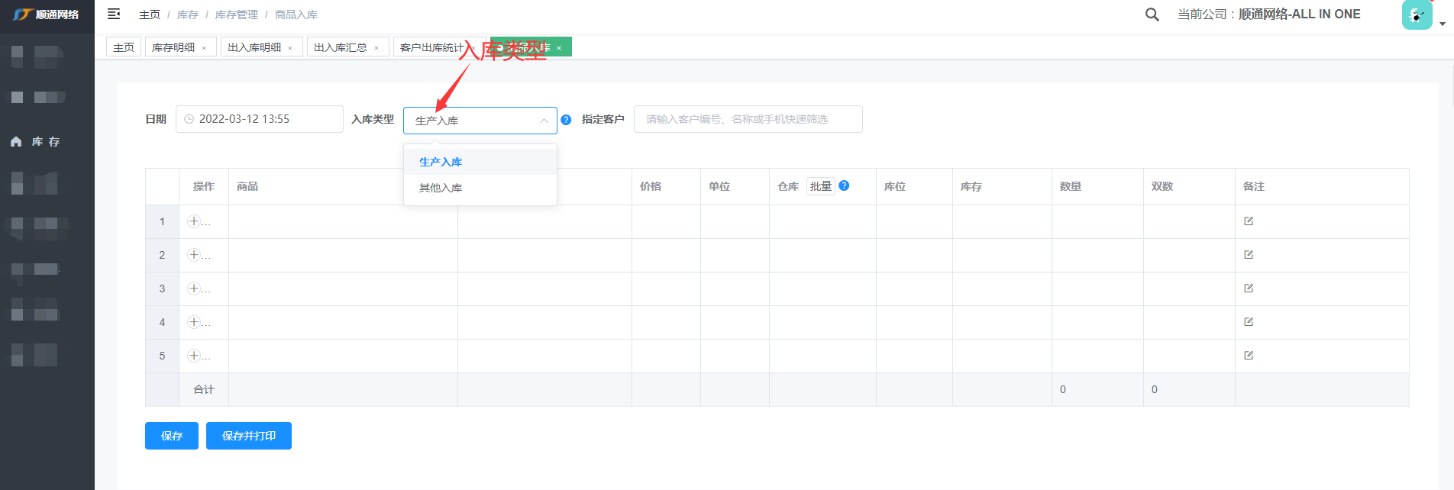Open the search magnifier icon
Viewport: 1454px width, 490px height.
point(1152,15)
